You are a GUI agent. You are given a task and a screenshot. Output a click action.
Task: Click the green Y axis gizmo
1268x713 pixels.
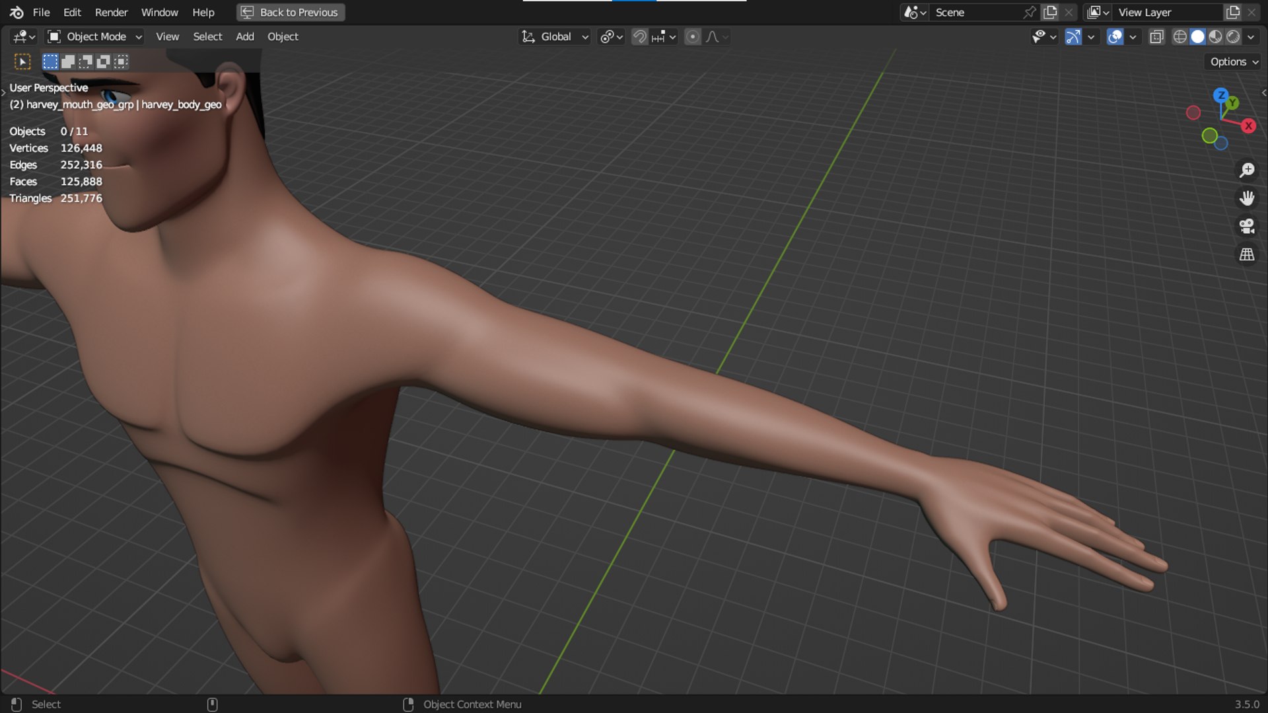pos(1232,104)
